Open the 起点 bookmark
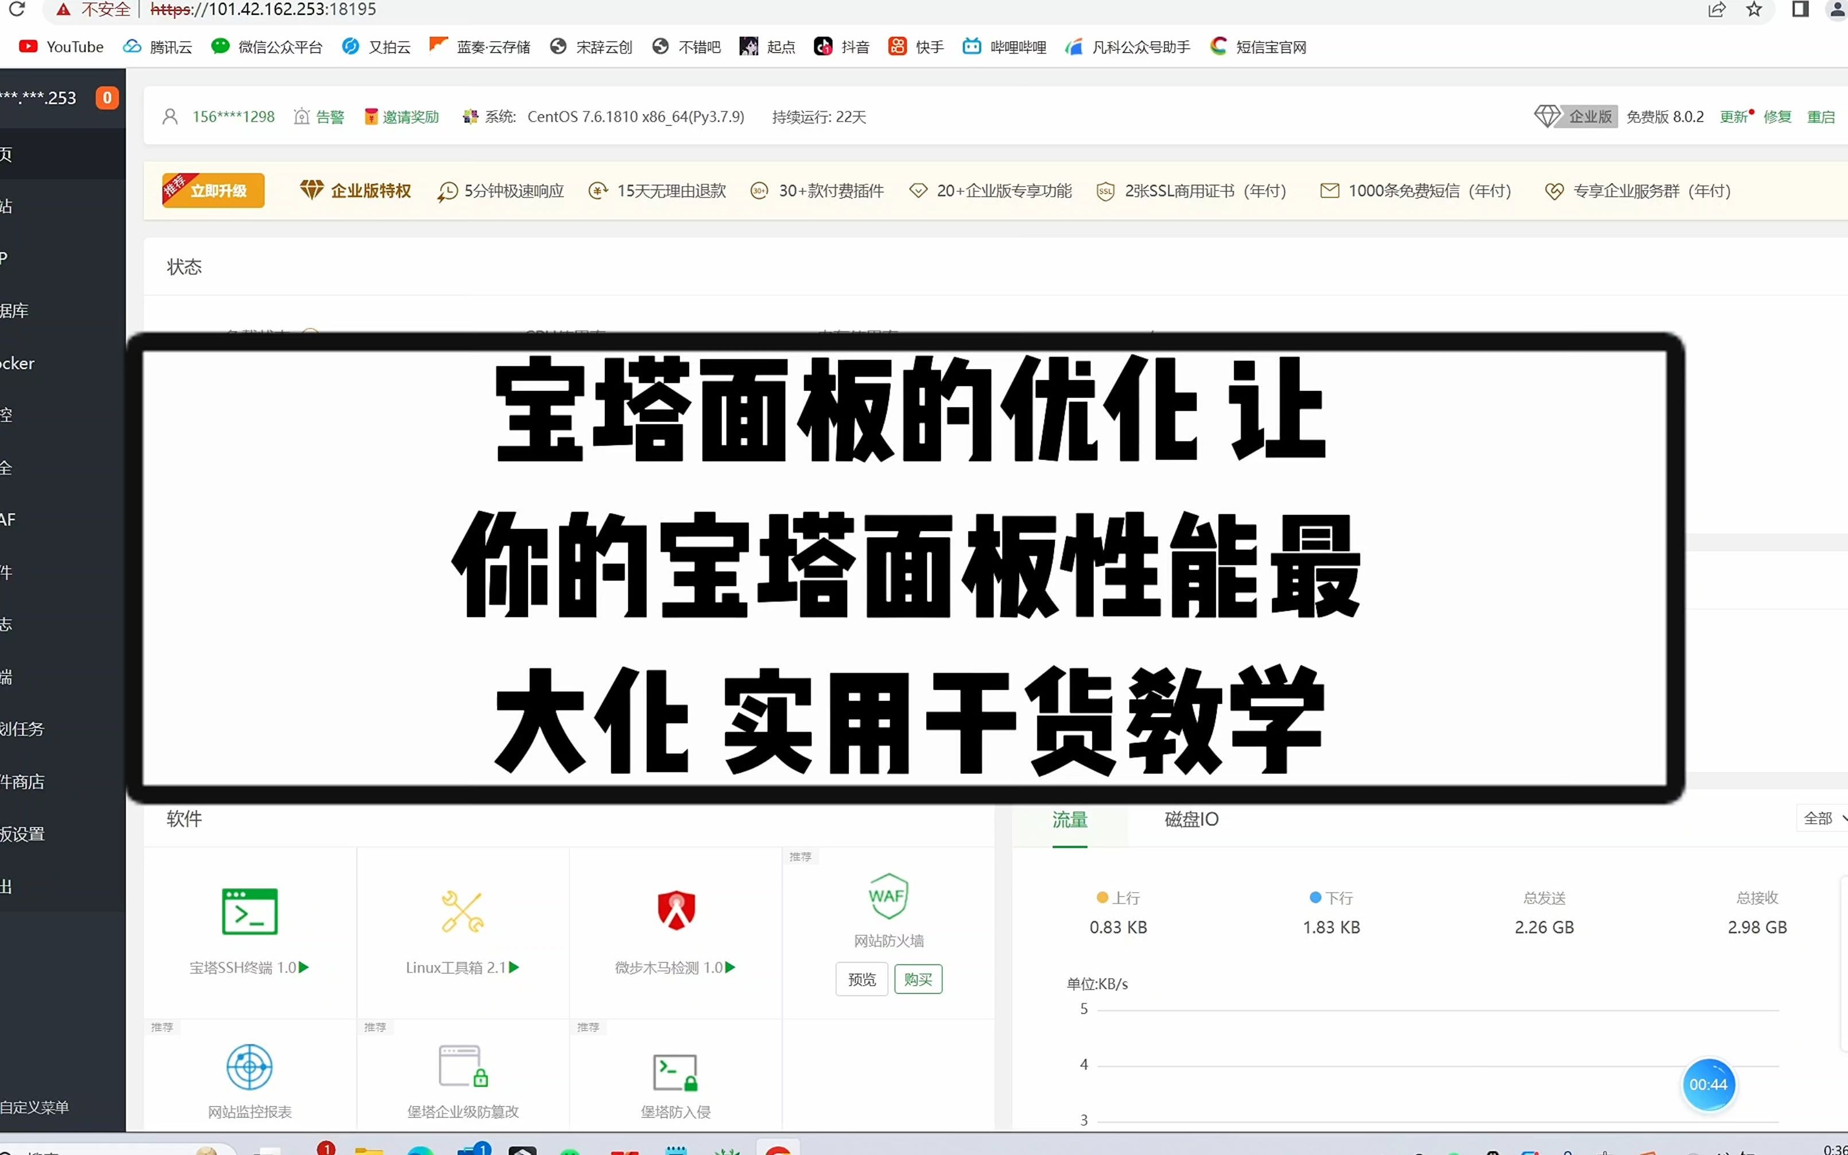Screen dimensions: 1848x1155 (767, 46)
